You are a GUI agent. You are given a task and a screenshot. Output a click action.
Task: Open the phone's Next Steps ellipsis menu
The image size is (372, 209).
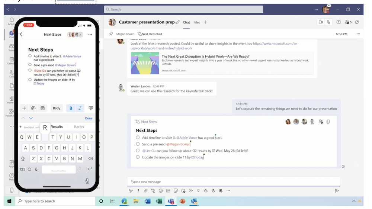click(x=90, y=34)
